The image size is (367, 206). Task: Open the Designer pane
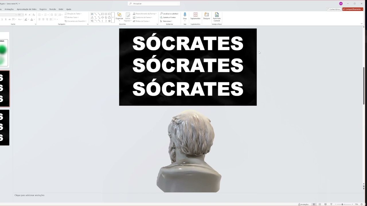coord(206,16)
